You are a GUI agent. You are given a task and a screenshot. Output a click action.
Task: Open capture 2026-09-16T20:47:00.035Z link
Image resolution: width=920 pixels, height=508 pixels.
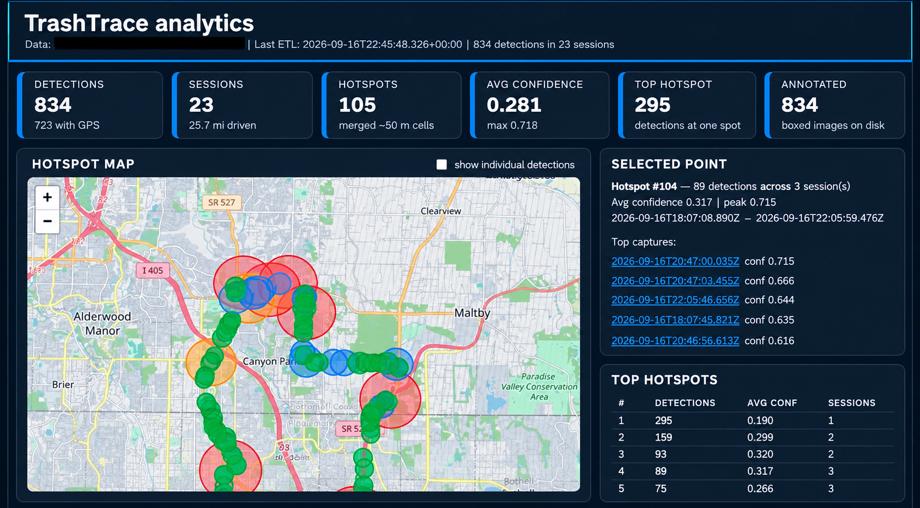pos(675,261)
